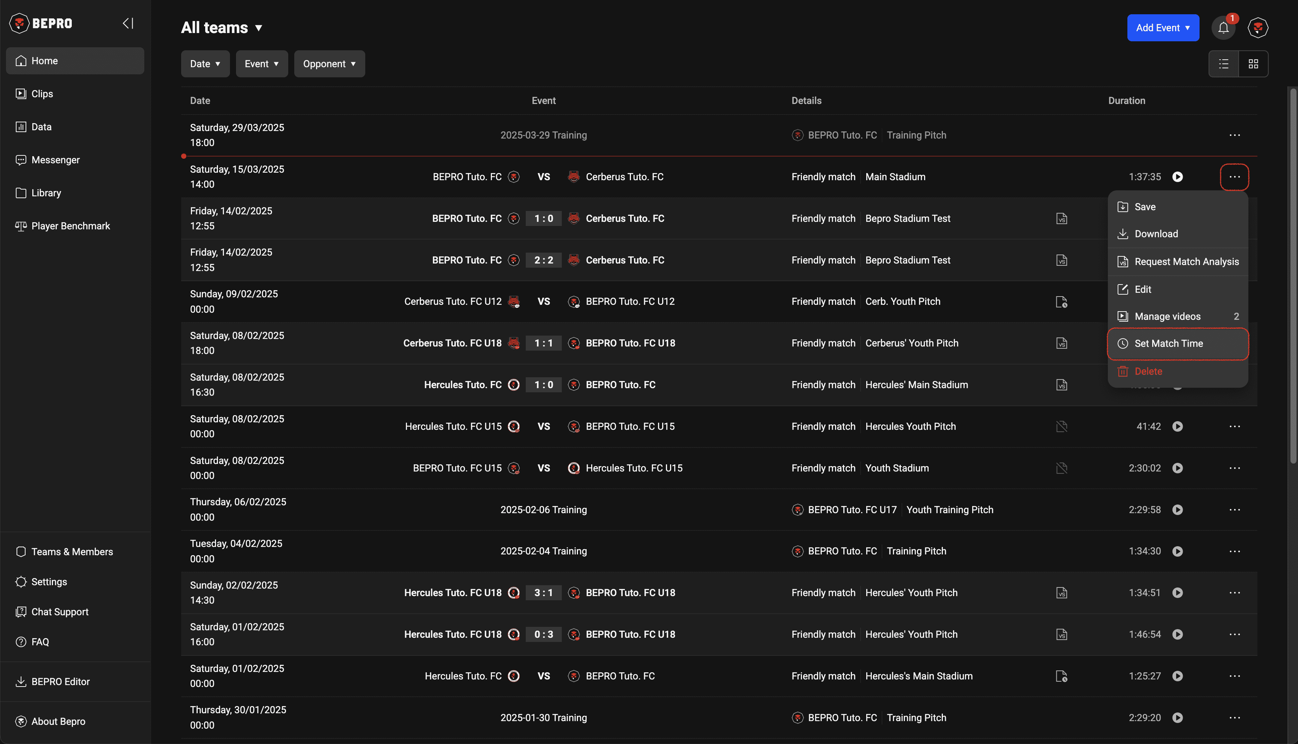Go to Teams & Members page

72,552
